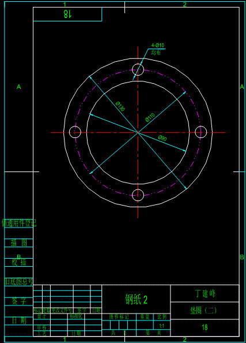Click the 图样标记 header cell
The height and width of the screenshot is (343, 246).
(119, 316)
